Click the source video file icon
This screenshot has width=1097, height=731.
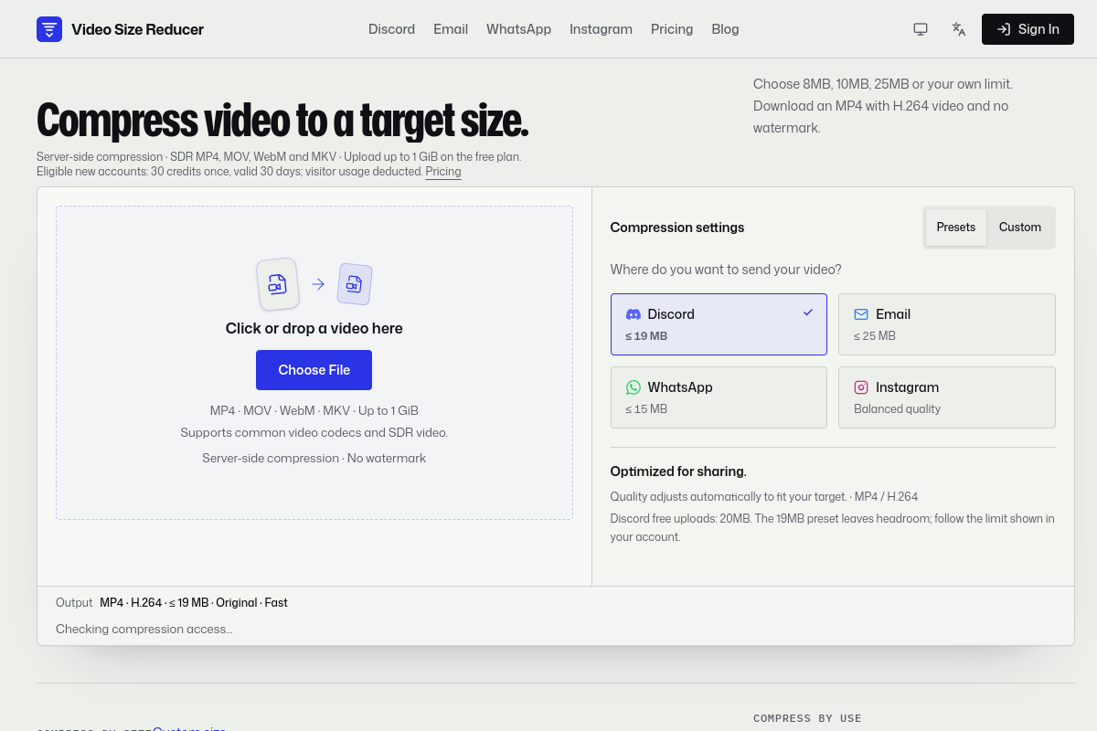coord(278,284)
